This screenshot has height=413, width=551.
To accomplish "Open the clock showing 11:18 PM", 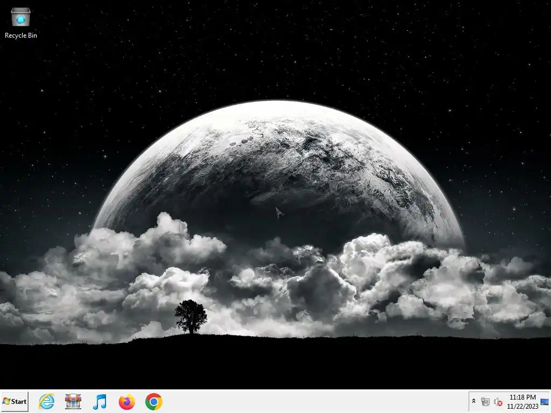I will pyautogui.click(x=522, y=402).
